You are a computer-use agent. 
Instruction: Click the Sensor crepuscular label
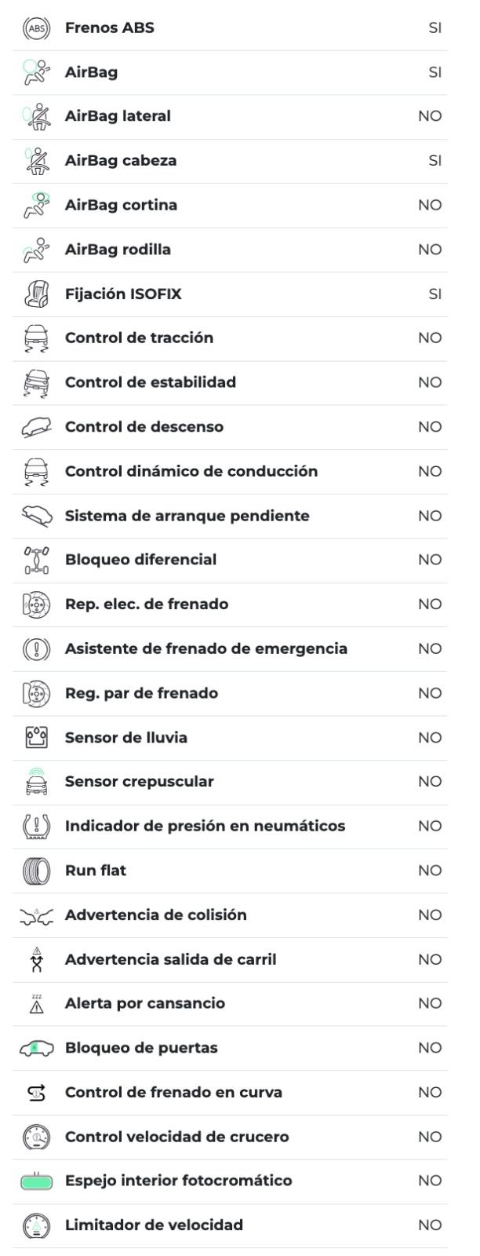pyautogui.click(x=139, y=782)
